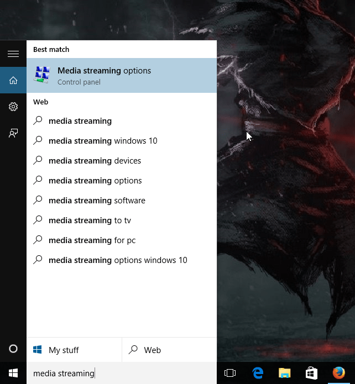Choose 'media streaming devices' suggestion
This screenshot has height=384, width=355.
point(95,161)
